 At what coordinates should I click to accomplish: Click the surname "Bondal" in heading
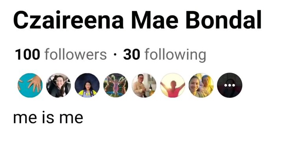click(223, 20)
